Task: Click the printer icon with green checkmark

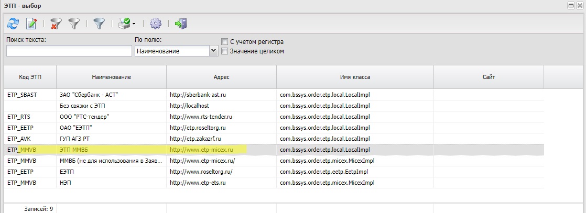Action: coord(124,24)
